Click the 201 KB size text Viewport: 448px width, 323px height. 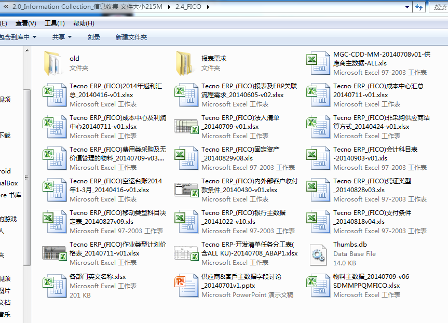coord(80,295)
